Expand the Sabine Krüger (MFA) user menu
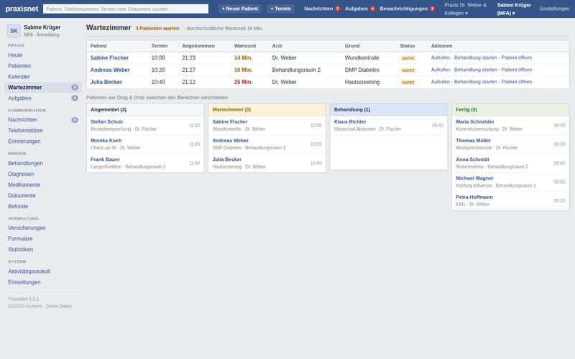The height and width of the screenshot is (359, 575). pyautogui.click(x=514, y=9)
